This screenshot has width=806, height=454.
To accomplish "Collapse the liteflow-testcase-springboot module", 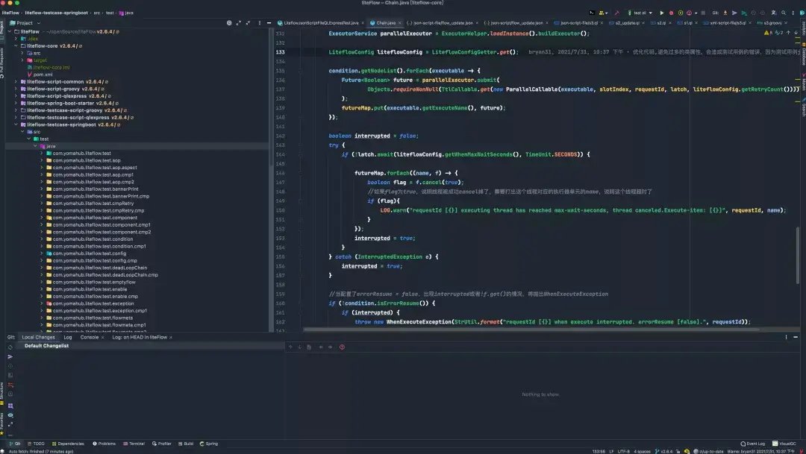I will coord(16,124).
